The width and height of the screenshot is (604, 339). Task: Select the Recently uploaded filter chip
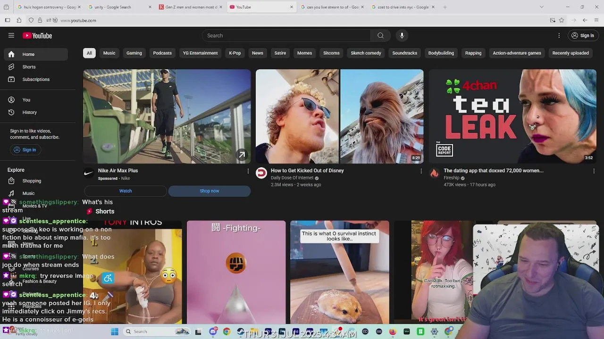tap(570, 53)
